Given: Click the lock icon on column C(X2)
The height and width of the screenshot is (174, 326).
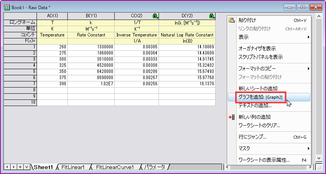Looking at the screenshot, I should (155, 16).
